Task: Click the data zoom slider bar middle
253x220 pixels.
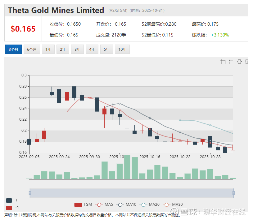Action: pyautogui.click(x=132, y=193)
